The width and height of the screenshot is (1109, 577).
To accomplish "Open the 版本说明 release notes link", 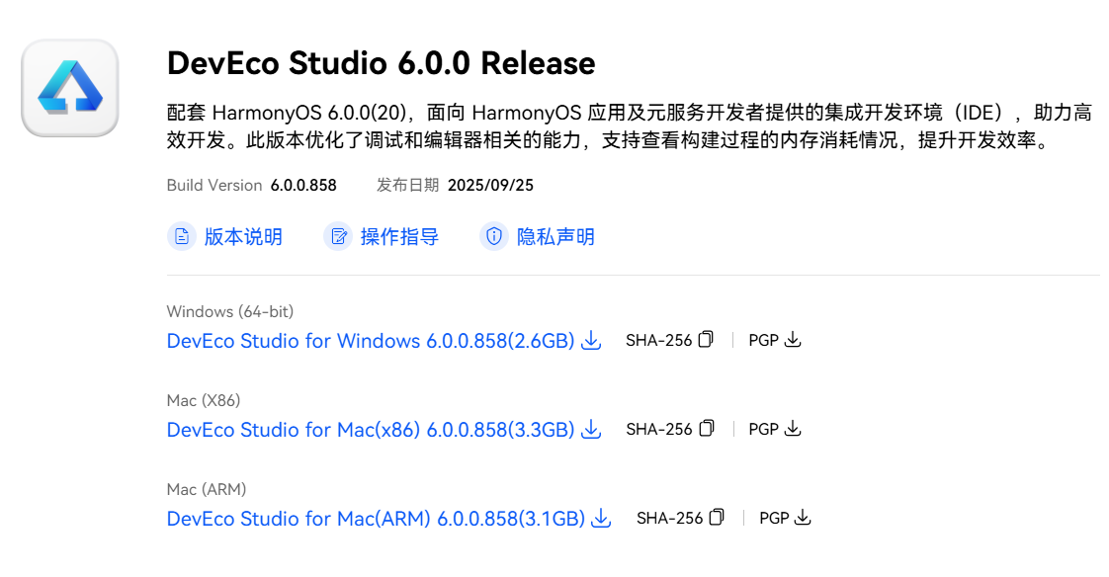I will (x=243, y=237).
